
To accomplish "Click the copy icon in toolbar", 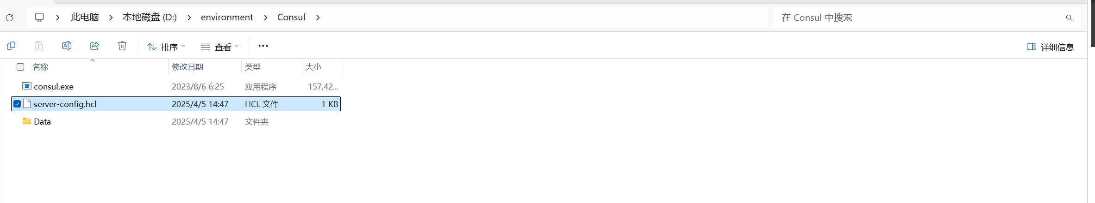I will pyautogui.click(x=11, y=46).
